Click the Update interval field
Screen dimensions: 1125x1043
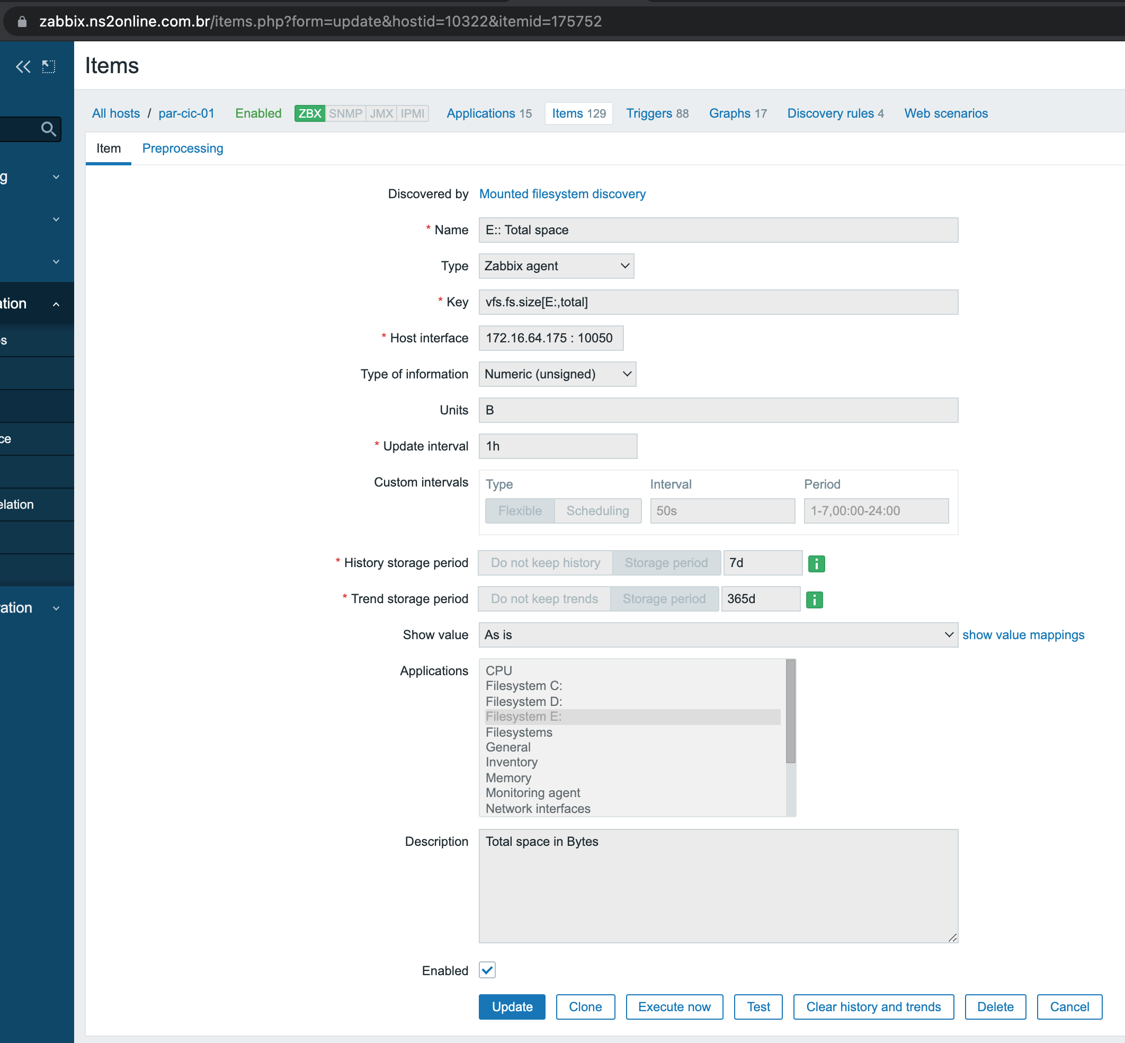[x=558, y=446]
